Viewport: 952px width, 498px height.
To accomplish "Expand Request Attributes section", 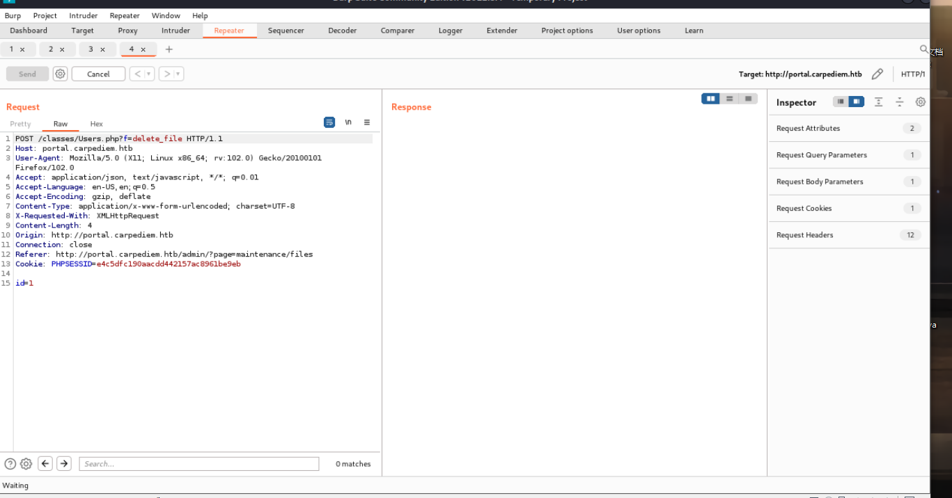I will click(848, 128).
